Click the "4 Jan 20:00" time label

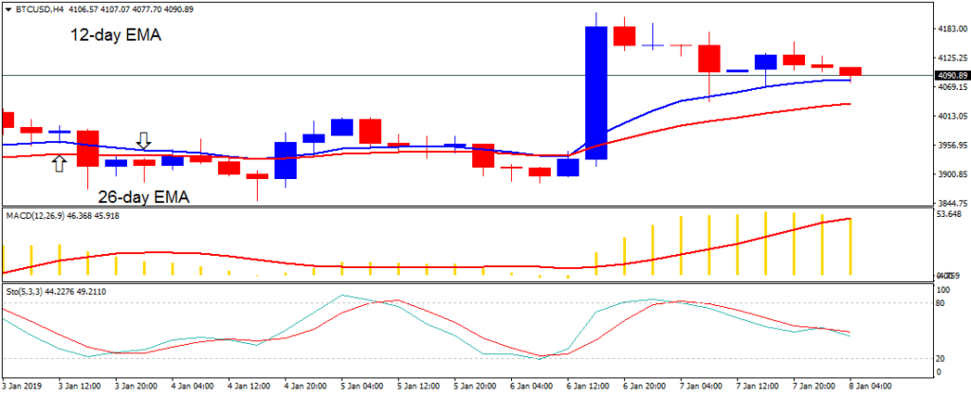tap(306, 387)
